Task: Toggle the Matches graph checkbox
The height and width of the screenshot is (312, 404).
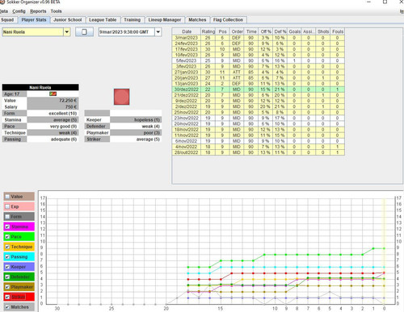Action: point(7,307)
